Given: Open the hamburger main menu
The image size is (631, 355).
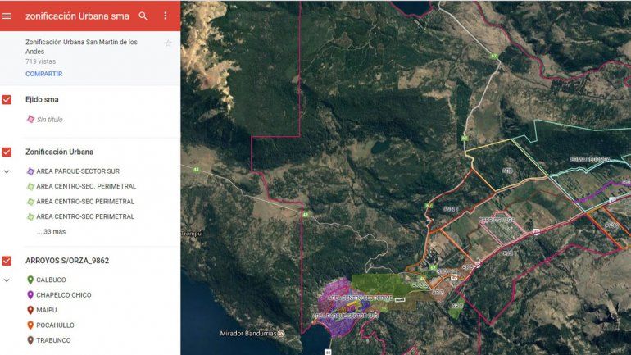Looking at the screenshot, I should (x=7, y=16).
